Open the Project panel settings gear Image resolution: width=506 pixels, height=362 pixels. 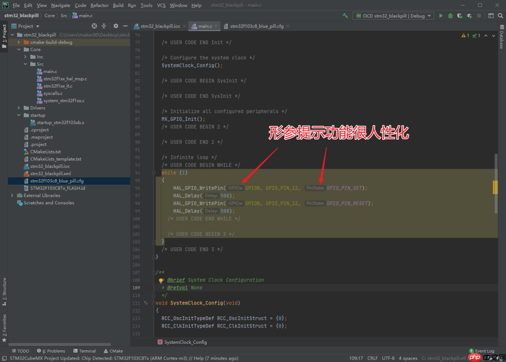(x=116, y=27)
